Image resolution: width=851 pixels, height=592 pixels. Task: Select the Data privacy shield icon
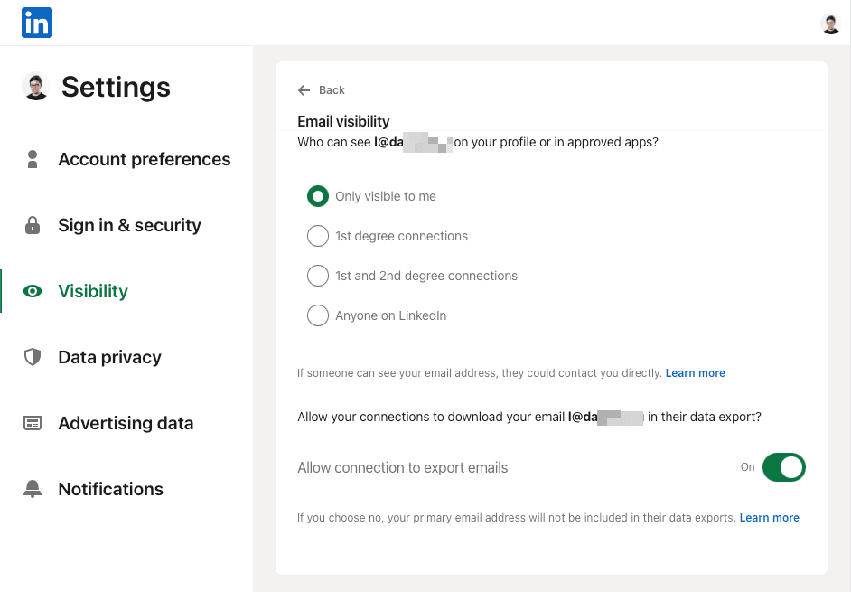point(33,357)
